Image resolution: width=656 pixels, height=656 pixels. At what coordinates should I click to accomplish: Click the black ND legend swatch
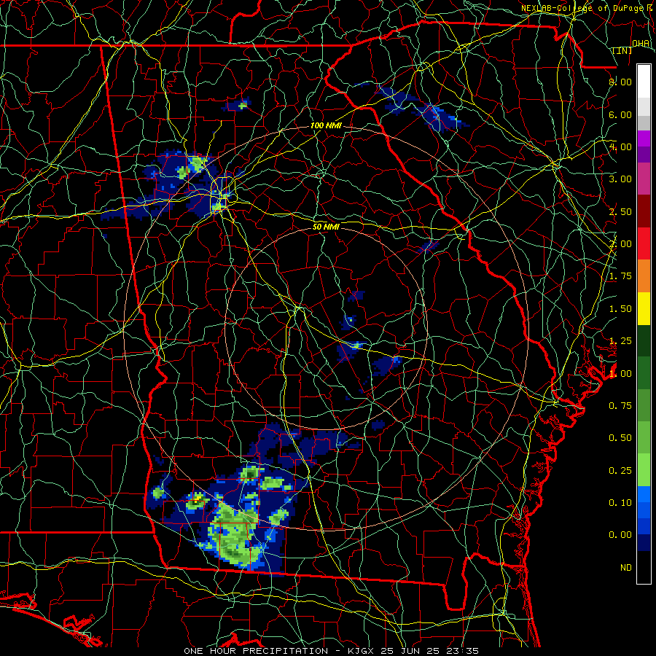pyautogui.click(x=644, y=567)
